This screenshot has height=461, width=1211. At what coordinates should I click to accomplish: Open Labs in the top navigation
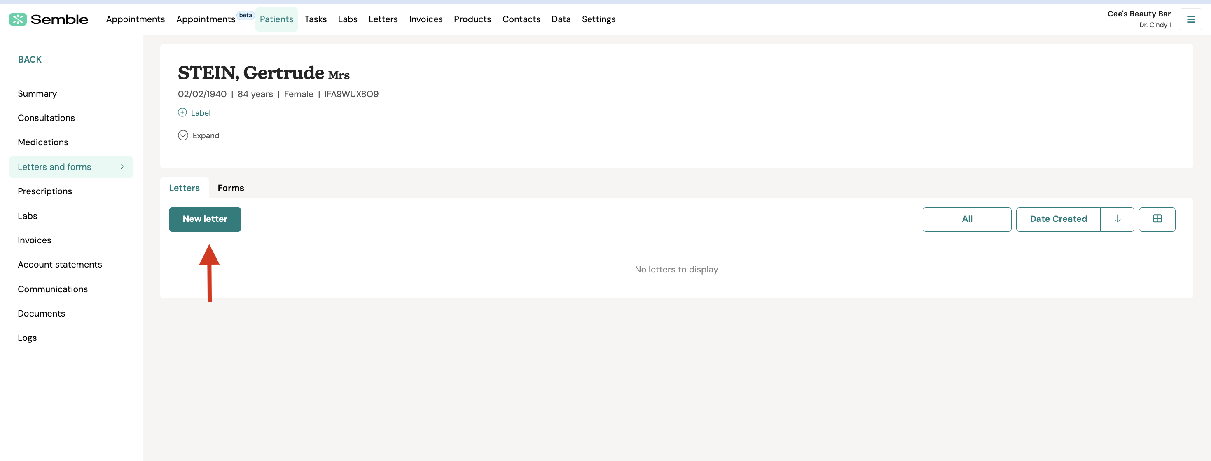347,19
